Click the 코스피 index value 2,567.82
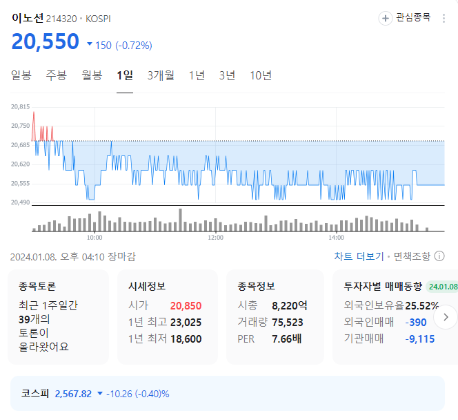458x420 pixels. [x=73, y=394]
